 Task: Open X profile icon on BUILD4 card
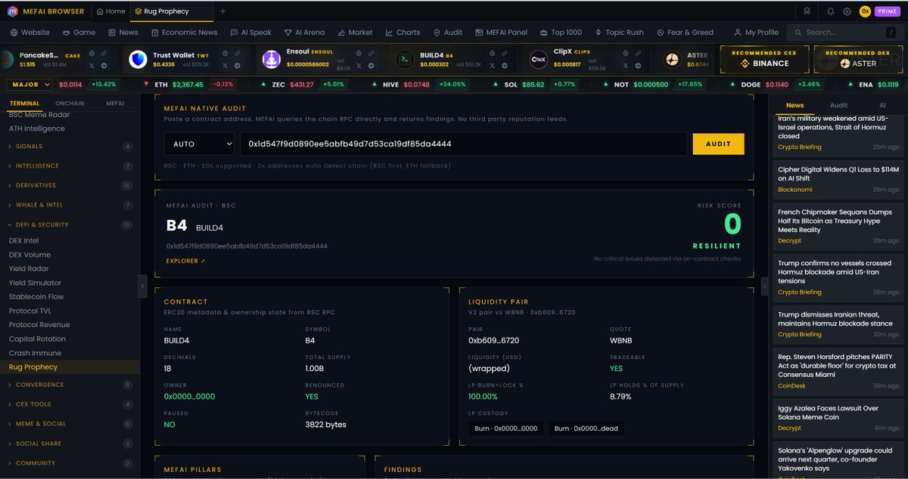[492, 66]
